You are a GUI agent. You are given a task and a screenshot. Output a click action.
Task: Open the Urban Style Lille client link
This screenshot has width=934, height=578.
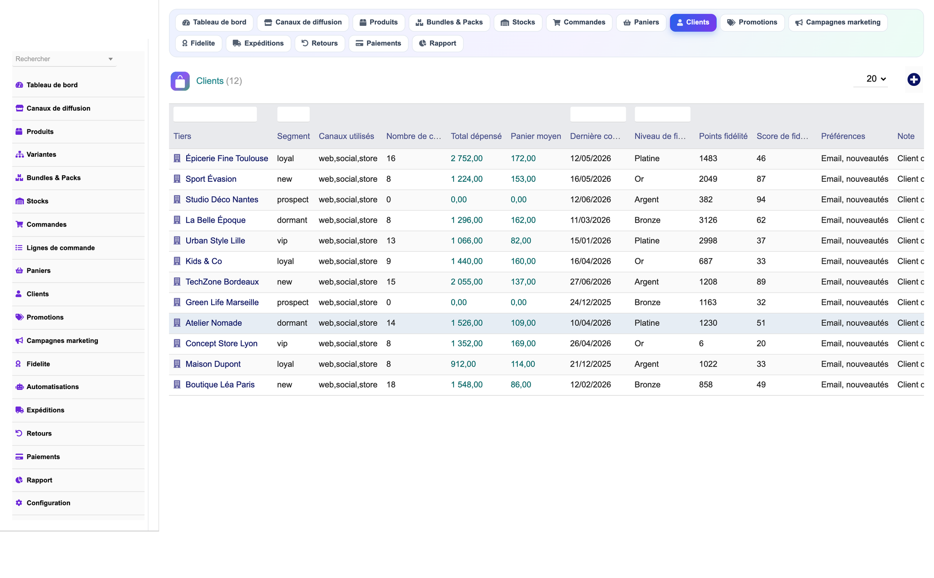pos(215,241)
